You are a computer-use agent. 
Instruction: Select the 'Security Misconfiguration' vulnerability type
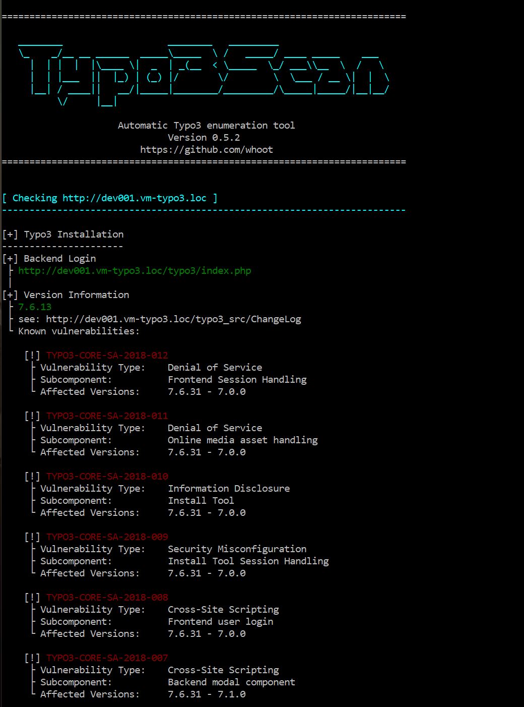click(x=237, y=549)
